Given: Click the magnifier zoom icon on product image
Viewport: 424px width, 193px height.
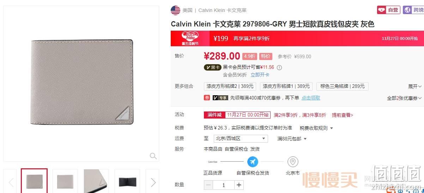Looking at the screenshot, I should point(153,156).
